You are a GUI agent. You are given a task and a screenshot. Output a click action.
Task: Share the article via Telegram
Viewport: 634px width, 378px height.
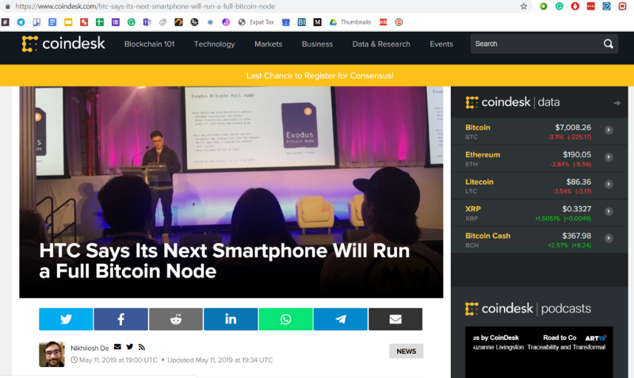click(x=341, y=319)
